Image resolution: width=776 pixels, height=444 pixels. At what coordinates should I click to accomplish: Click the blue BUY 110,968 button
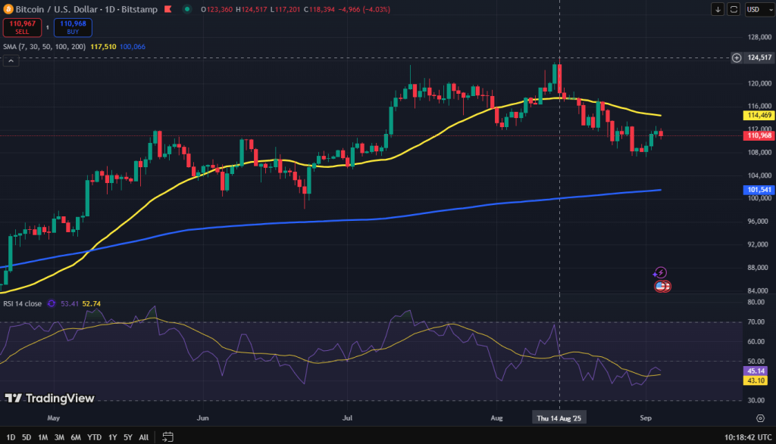coord(73,28)
